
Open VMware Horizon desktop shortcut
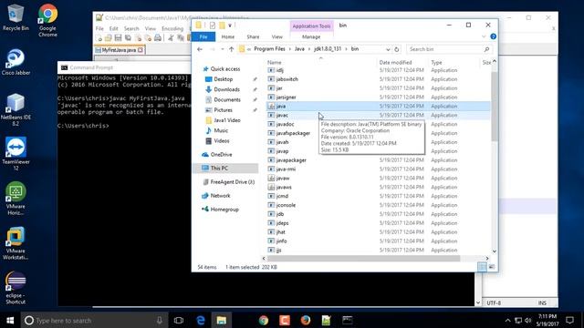click(16, 199)
